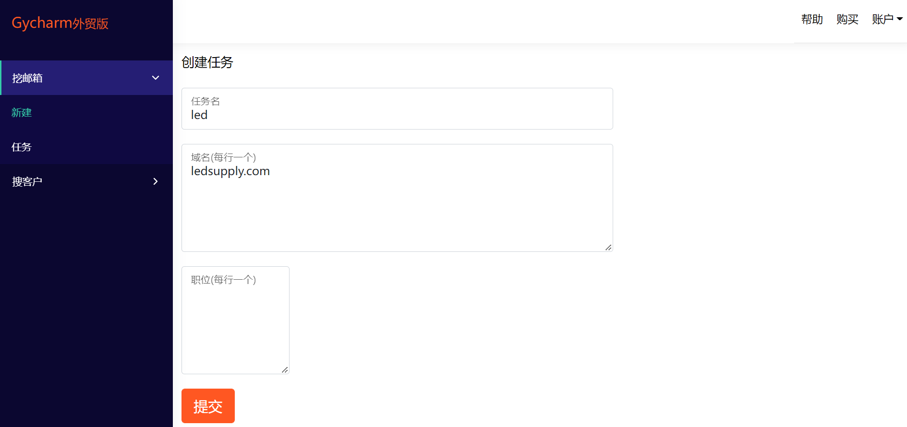Focus the 域名 textarea containing ledsupply.com
907x427 pixels.
click(397, 198)
